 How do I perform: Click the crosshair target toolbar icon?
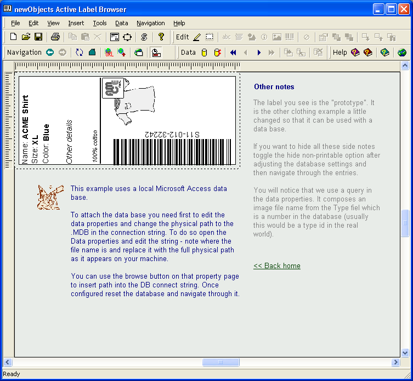pos(127,37)
